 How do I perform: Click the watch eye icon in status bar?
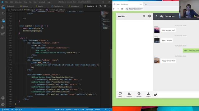12,110
